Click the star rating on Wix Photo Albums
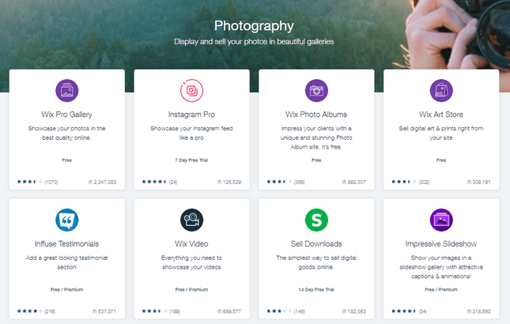Image resolution: width=510 pixels, height=324 pixels. tap(280, 182)
